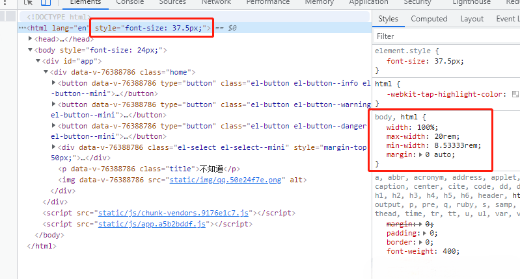520x279 pixels.
Task: Open the Network tab
Action: pos(216,3)
